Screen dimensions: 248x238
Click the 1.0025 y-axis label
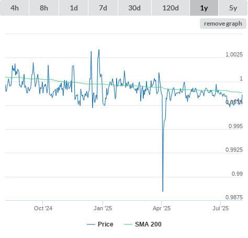(234, 54)
